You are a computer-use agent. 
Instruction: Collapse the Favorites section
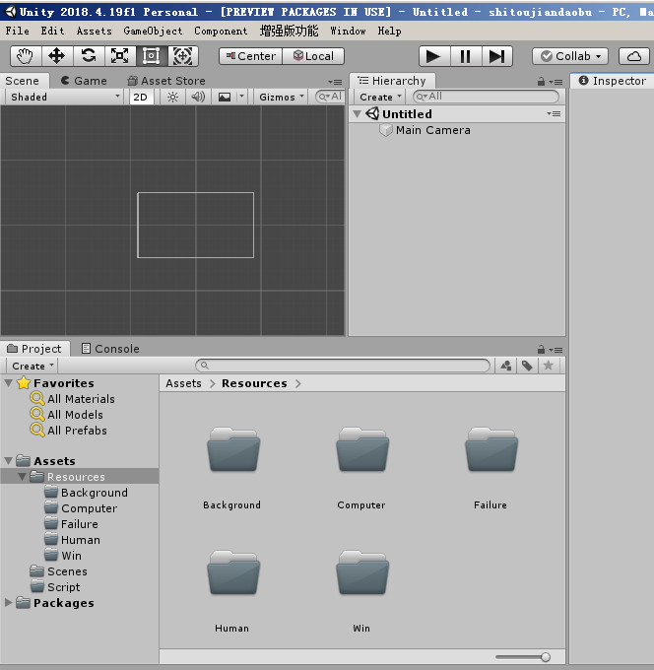(8, 383)
